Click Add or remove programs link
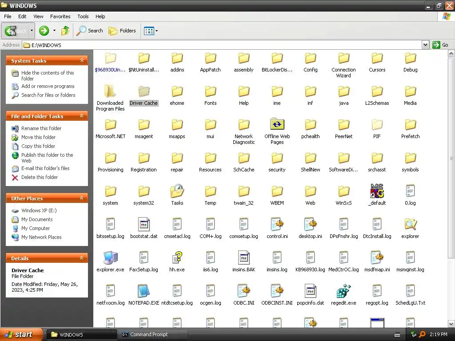The image size is (455, 341). click(x=48, y=86)
